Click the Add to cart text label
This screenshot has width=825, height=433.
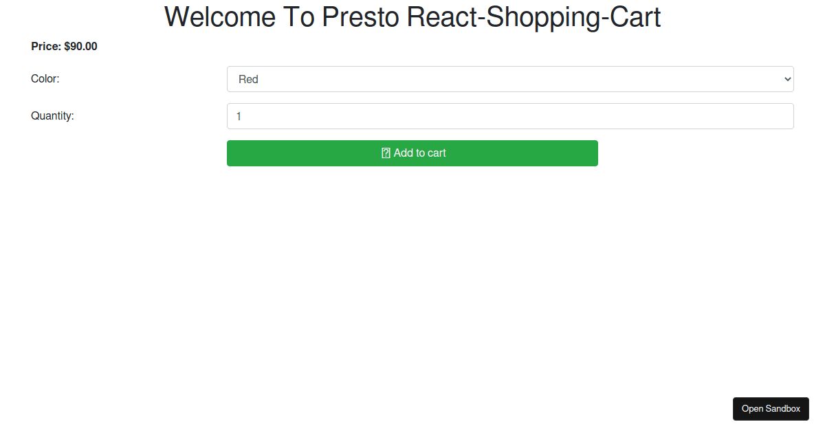(x=419, y=153)
